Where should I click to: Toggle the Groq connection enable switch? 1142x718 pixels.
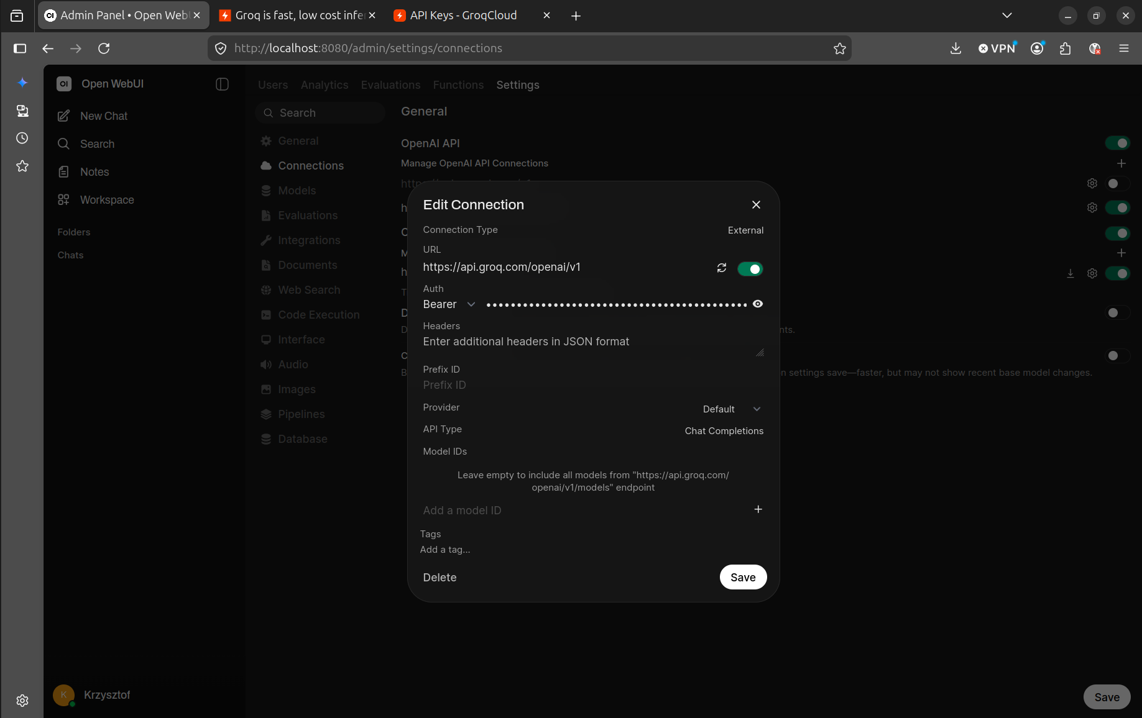(x=750, y=269)
